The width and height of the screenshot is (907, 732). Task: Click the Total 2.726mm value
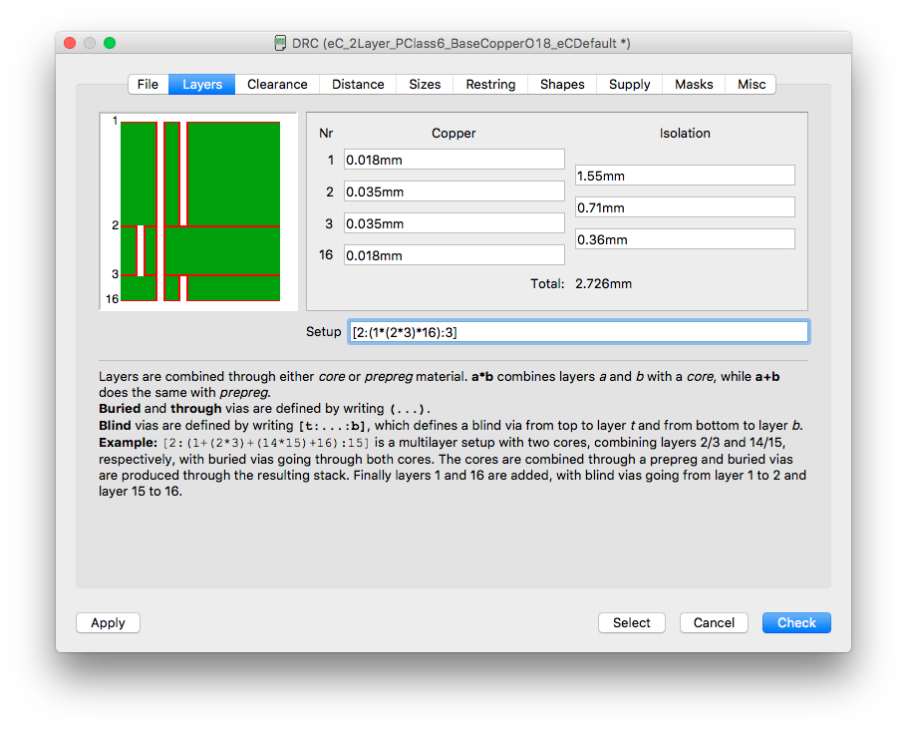pos(603,283)
